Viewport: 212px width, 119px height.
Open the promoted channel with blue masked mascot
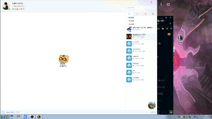141,29
